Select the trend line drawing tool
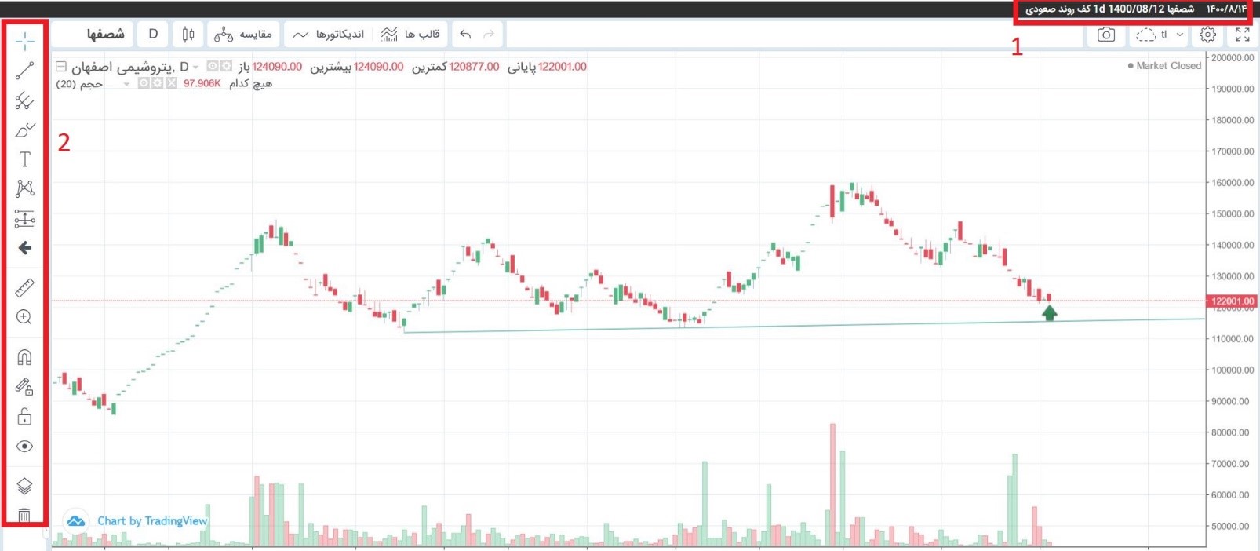This screenshot has width=1260, height=551. tap(24, 71)
